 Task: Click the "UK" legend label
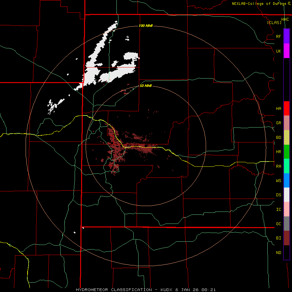278,51
